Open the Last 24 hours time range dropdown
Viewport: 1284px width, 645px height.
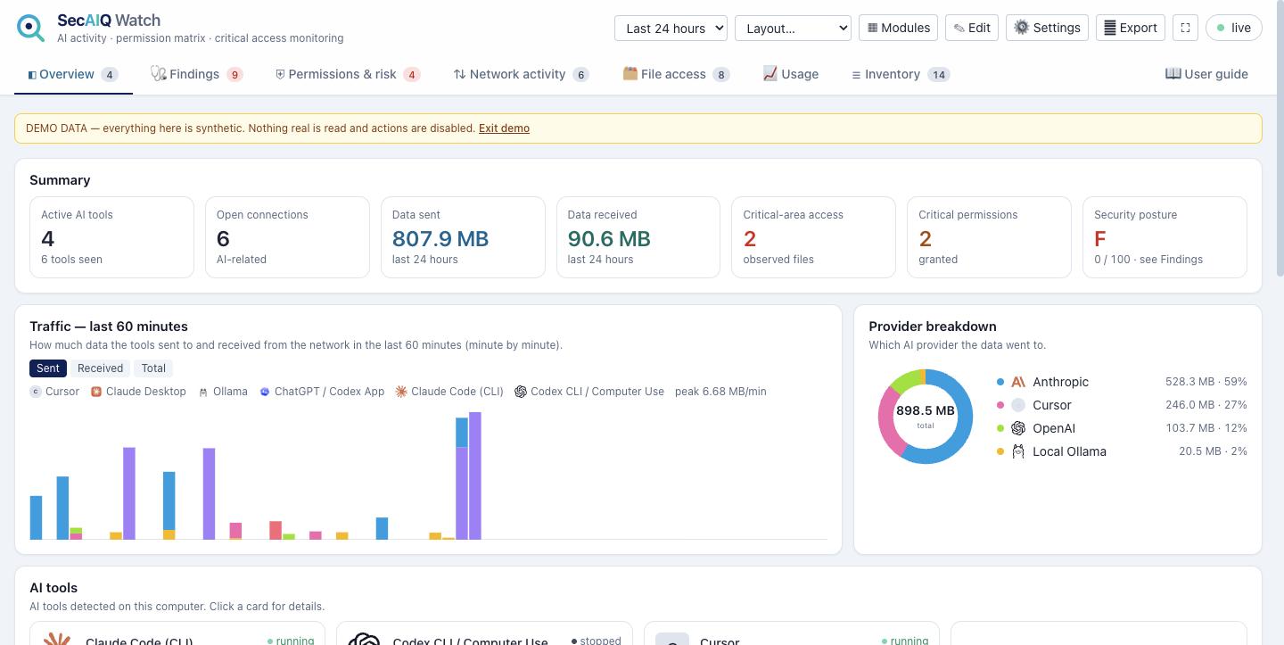(671, 28)
